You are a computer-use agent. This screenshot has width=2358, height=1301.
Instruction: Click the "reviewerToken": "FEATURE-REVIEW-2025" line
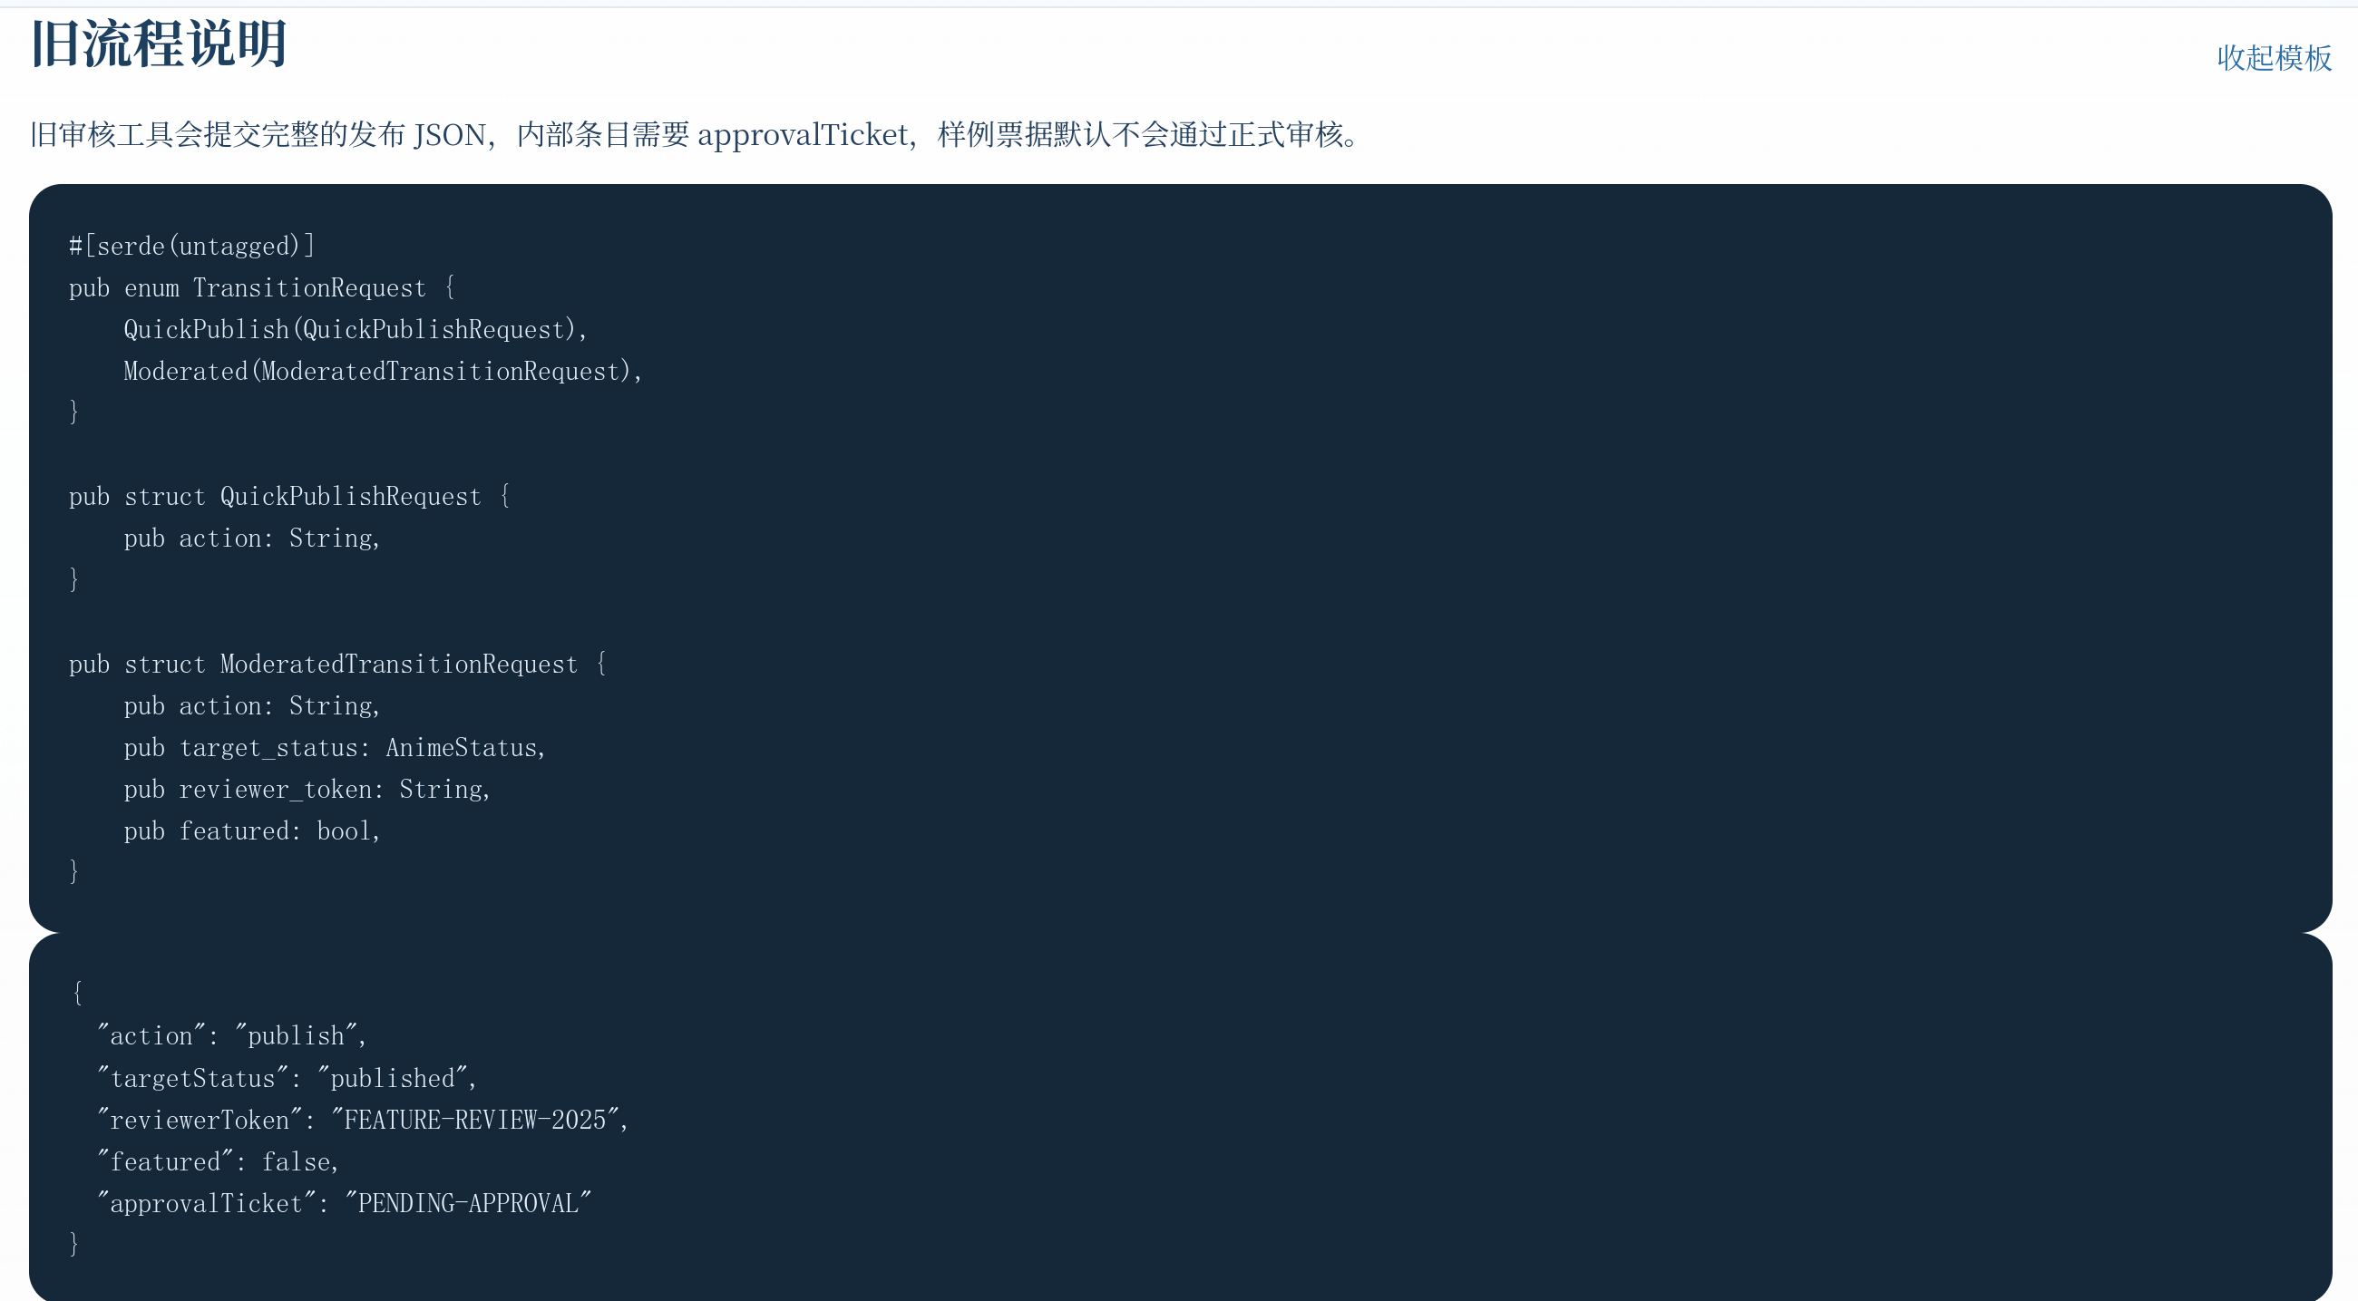pyautogui.click(x=364, y=1119)
